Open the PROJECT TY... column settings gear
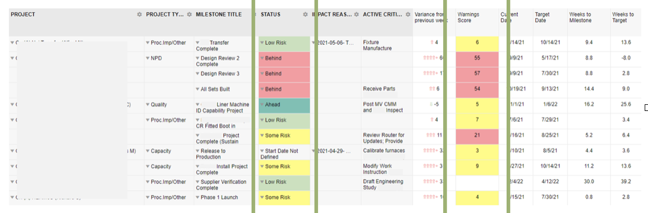Viewport: 648px width, 213px height. tap(189, 14)
